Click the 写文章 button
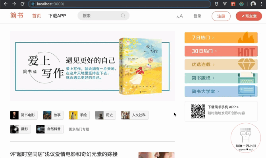Screen dimensions: 266x158 [249, 16]
